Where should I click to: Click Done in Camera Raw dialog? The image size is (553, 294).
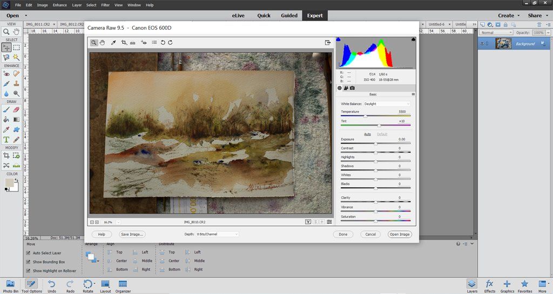click(343, 234)
